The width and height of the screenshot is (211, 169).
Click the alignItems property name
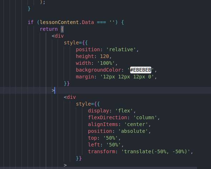(x=103, y=124)
